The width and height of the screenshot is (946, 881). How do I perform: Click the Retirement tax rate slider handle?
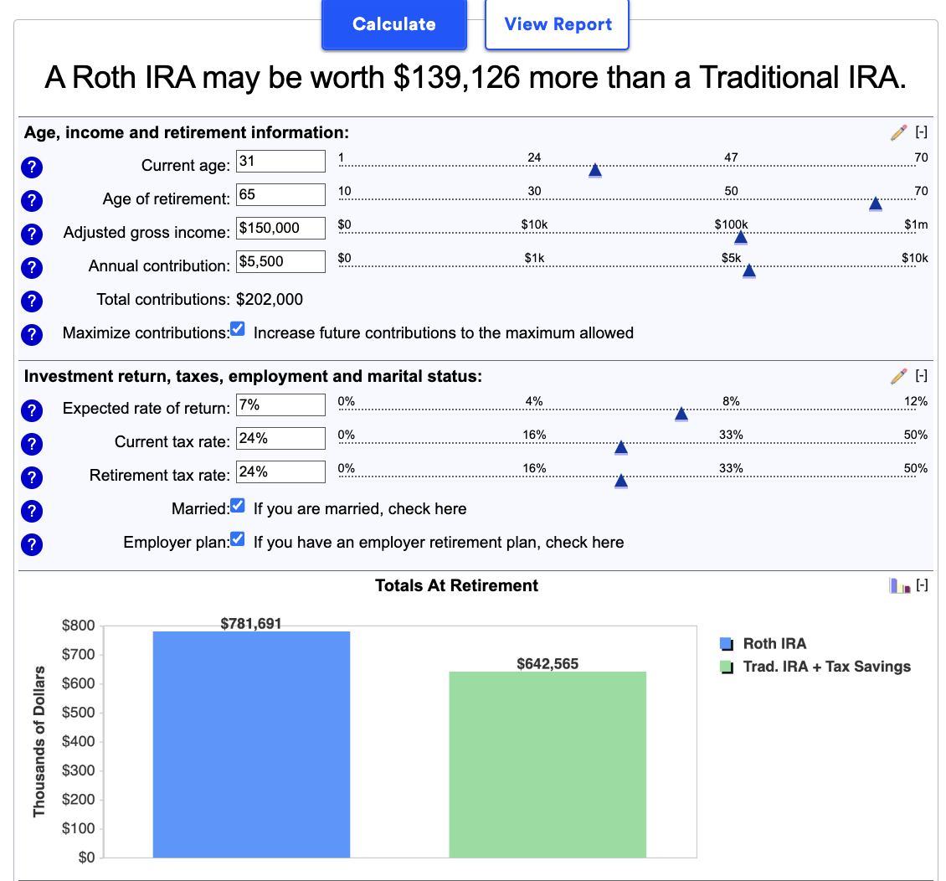tap(621, 481)
